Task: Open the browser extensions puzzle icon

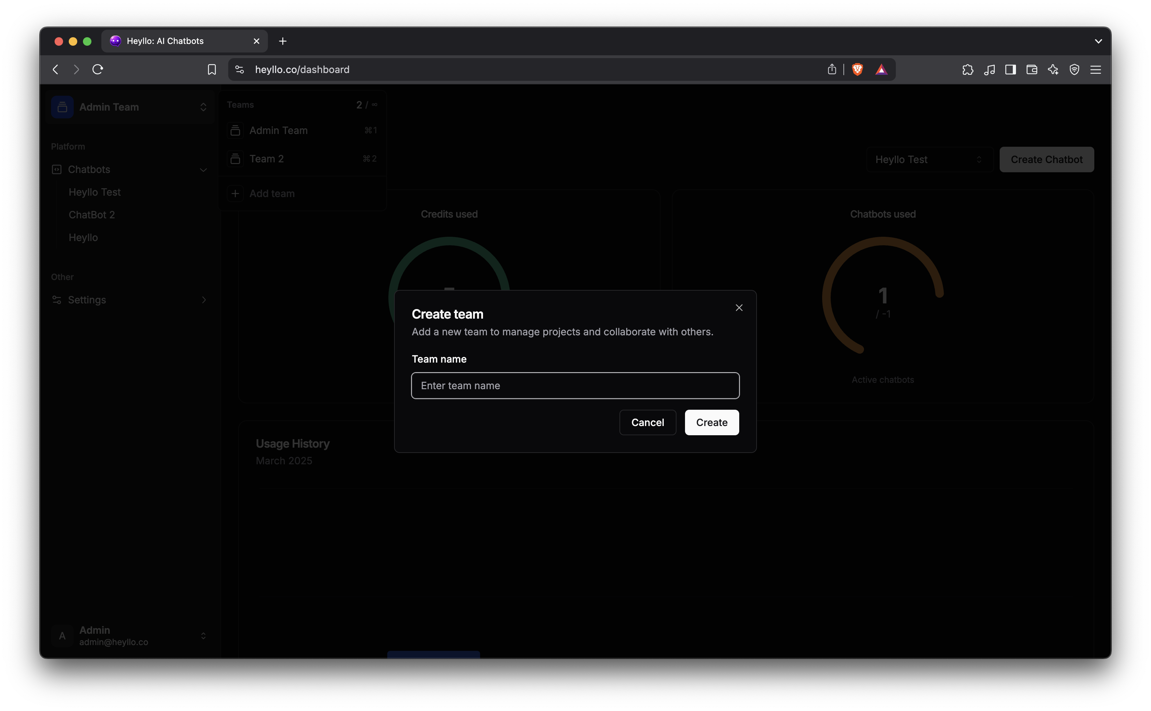Action: pyautogui.click(x=968, y=69)
